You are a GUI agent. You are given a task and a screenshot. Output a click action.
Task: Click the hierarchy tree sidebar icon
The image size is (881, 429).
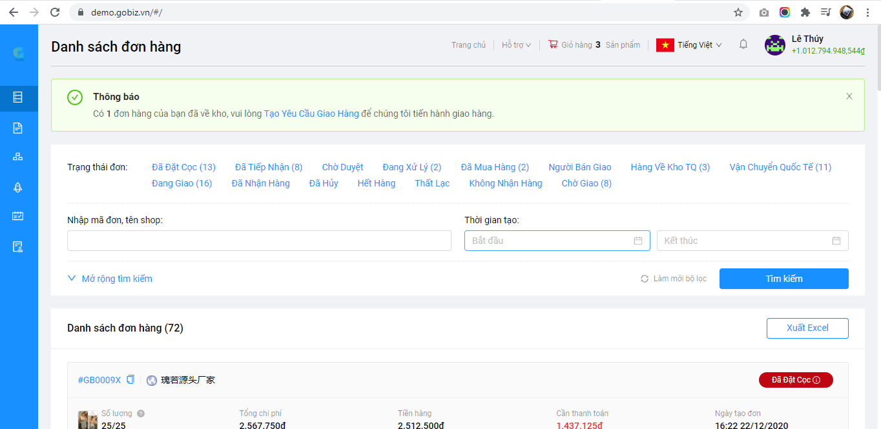click(x=18, y=157)
